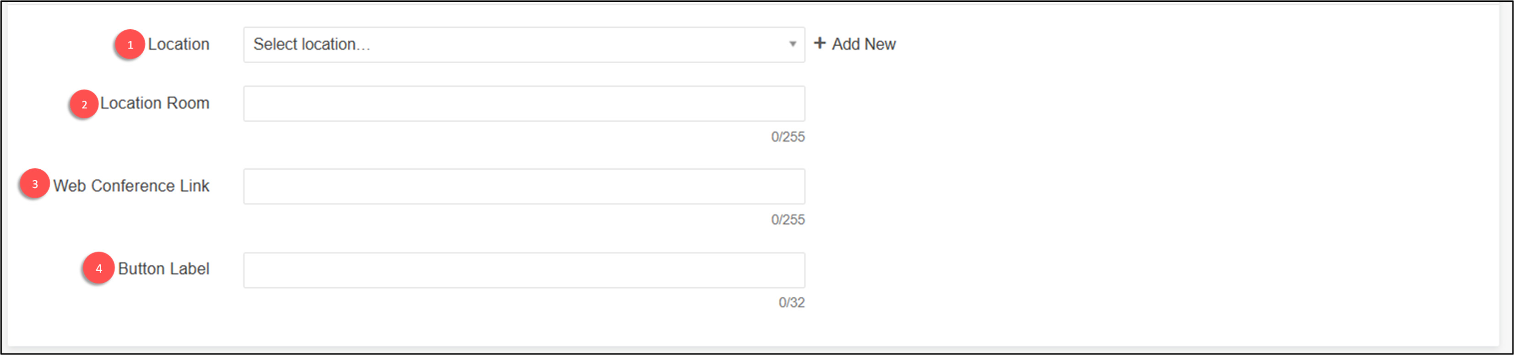The width and height of the screenshot is (1514, 355).
Task: Click the Location field label
Action: point(178,45)
